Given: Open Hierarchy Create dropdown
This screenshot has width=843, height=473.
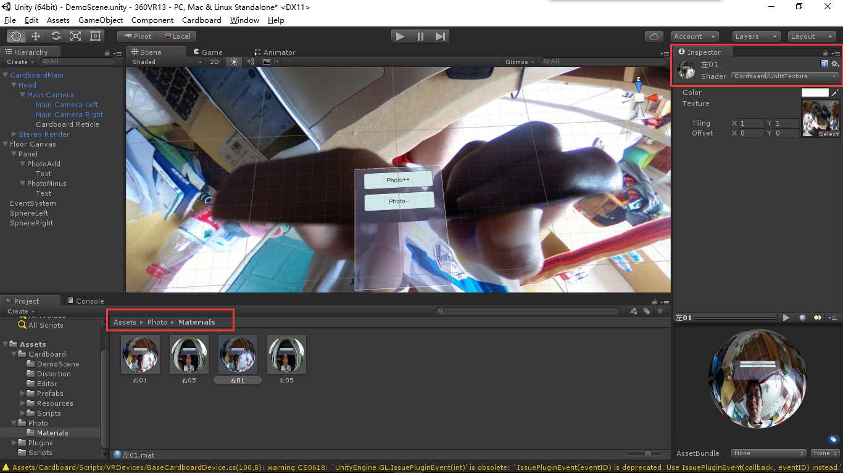Looking at the screenshot, I should click(20, 62).
